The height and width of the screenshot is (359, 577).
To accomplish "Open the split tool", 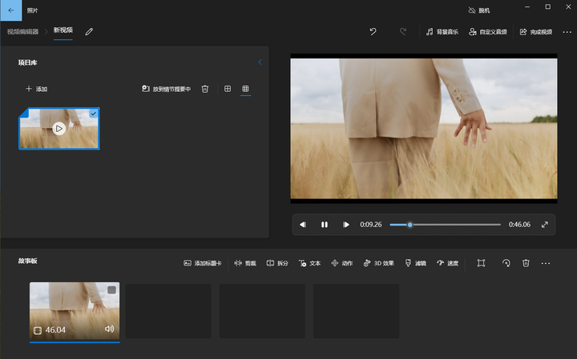I will coord(277,263).
